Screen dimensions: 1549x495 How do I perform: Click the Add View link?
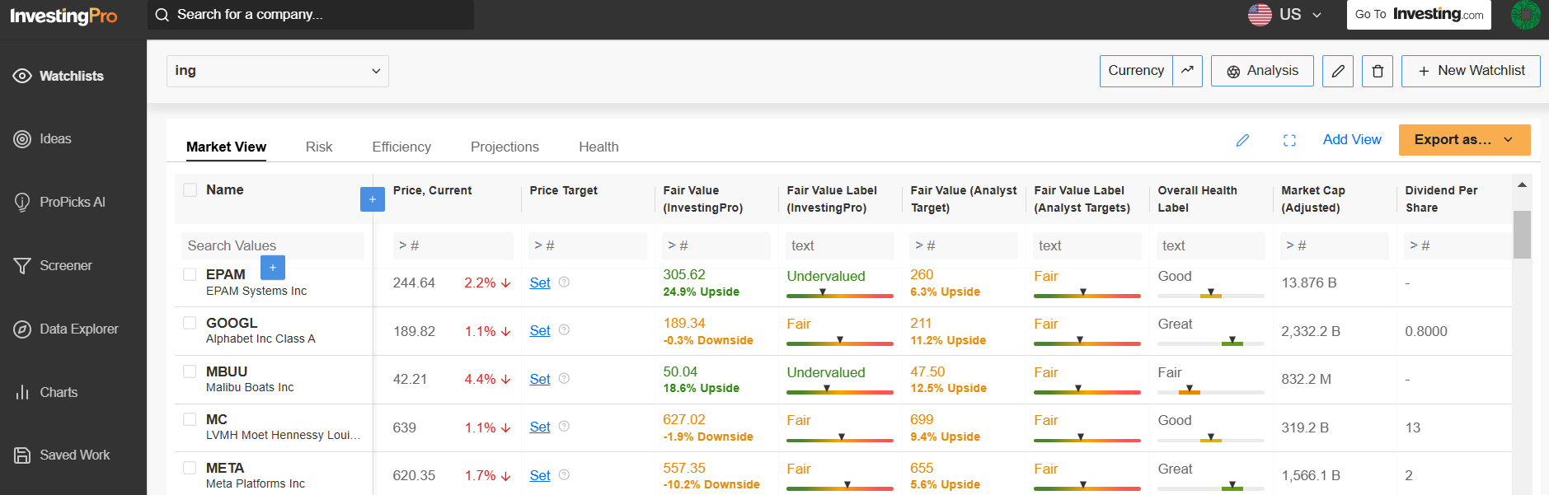(1352, 140)
